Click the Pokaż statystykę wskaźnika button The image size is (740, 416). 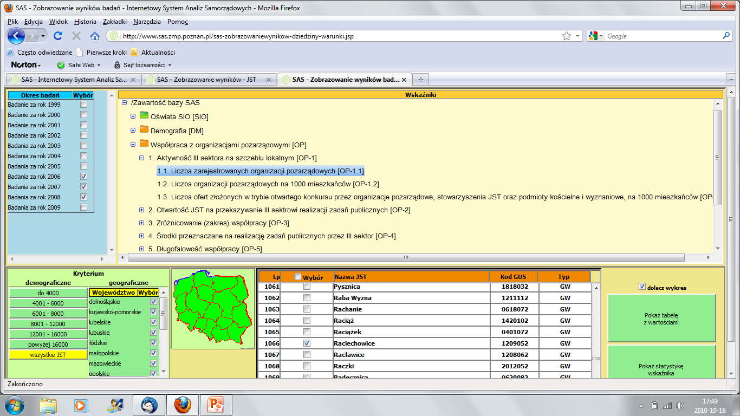[661, 362]
